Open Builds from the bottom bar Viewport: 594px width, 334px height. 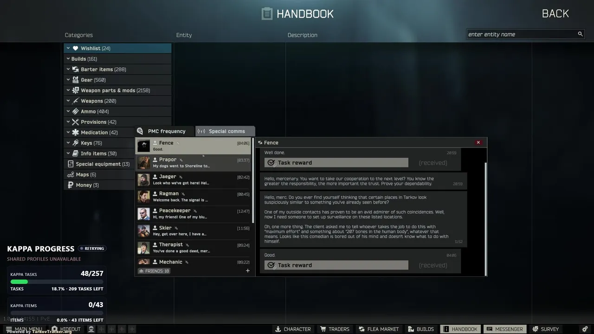coord(421,329)
